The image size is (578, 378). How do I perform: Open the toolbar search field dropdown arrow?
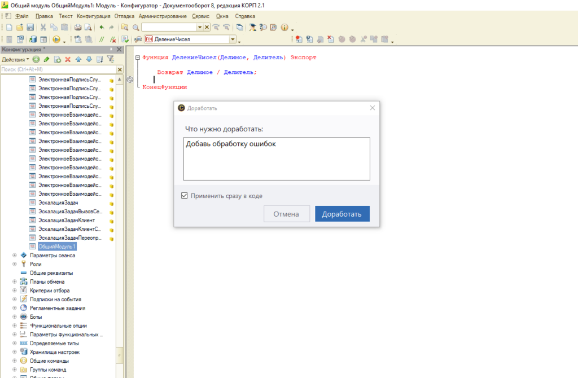click(x=199, y=27)
